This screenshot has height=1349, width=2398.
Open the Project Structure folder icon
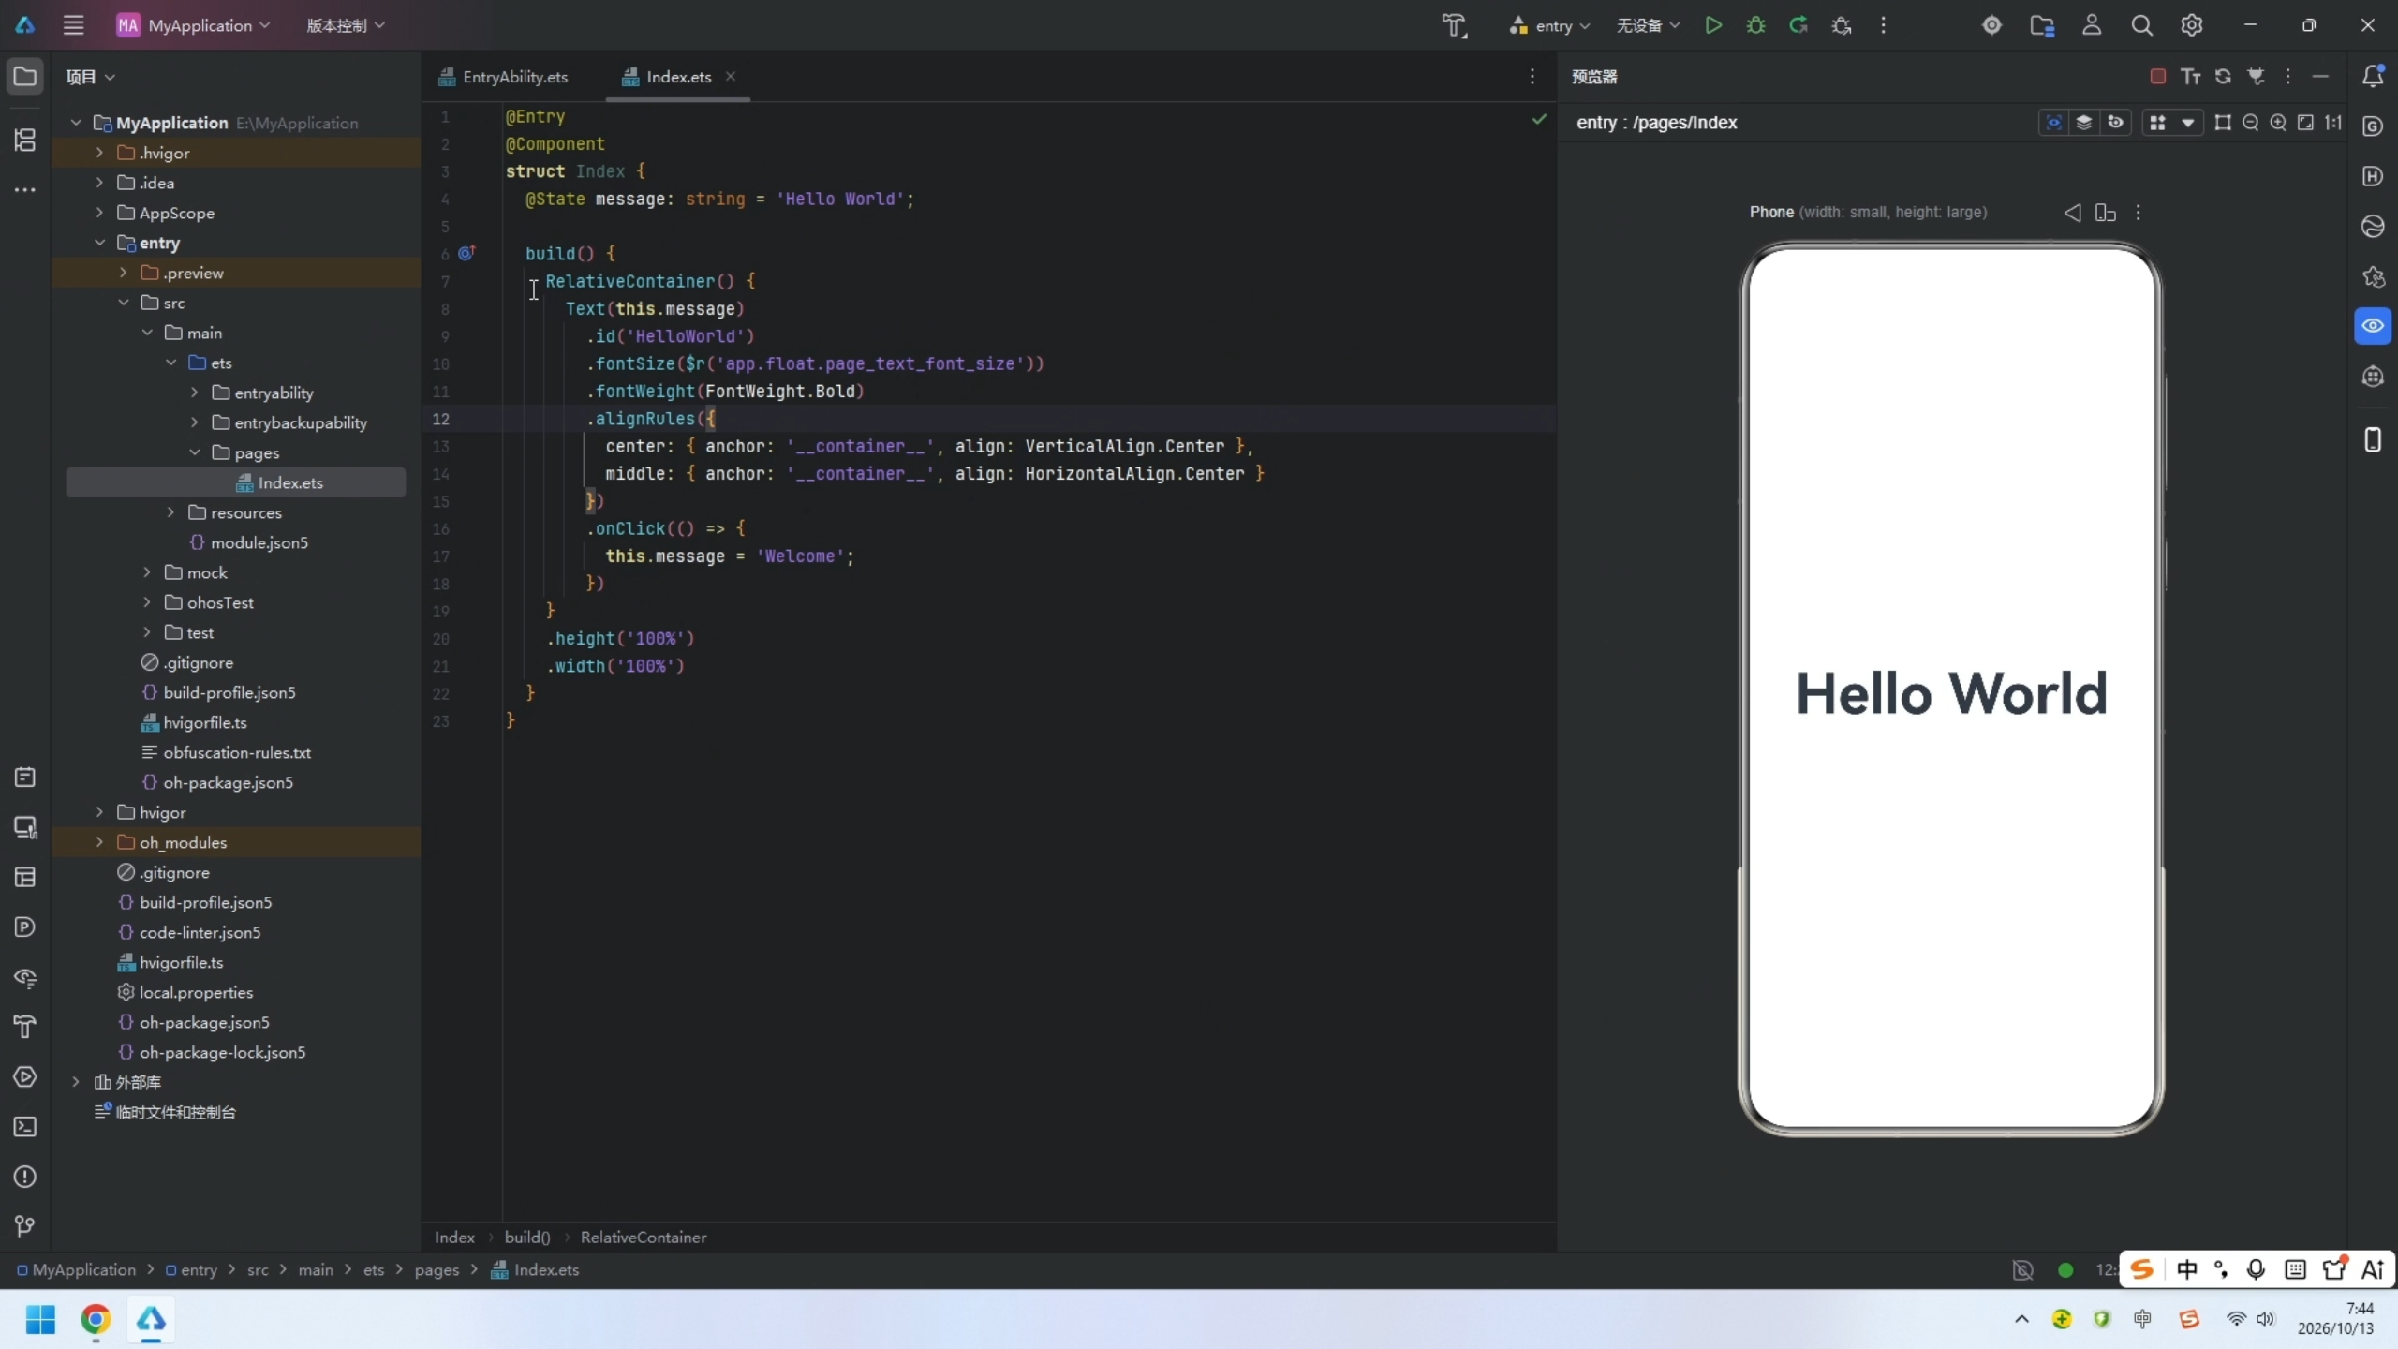2042,25
